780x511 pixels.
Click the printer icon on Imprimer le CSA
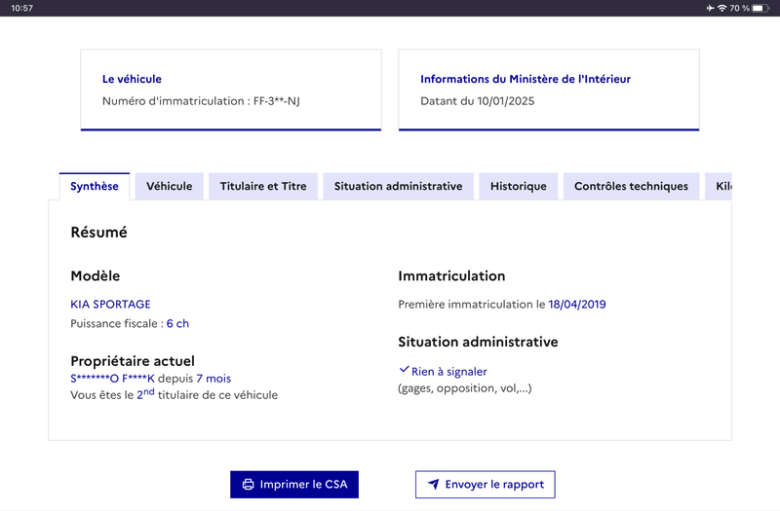click(248, 484)
